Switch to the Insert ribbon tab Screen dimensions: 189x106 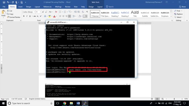20,7
